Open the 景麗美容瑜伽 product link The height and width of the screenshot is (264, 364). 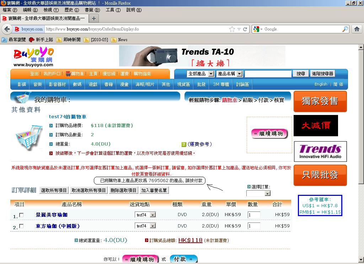point(52,215)
